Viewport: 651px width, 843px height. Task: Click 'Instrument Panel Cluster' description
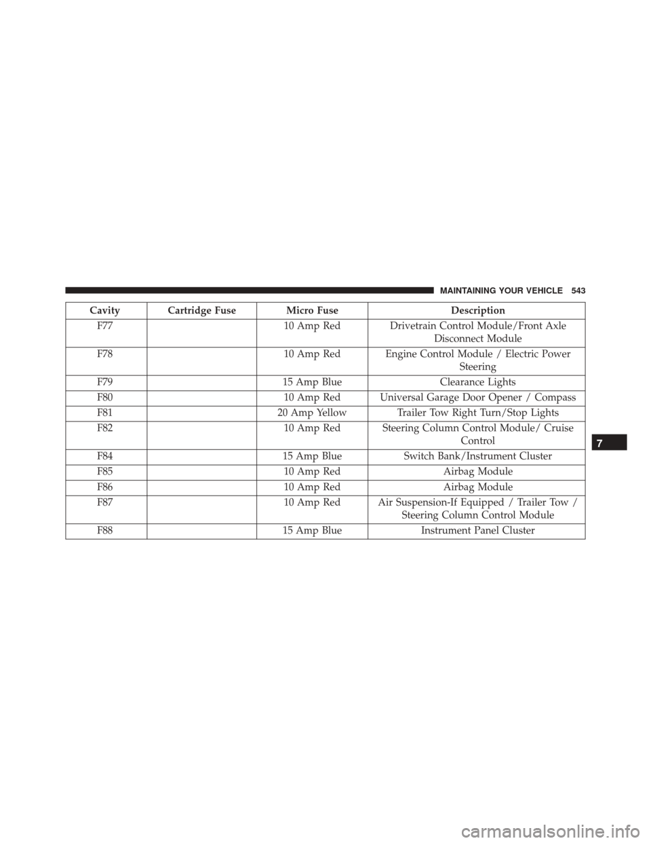click(478, 531)
